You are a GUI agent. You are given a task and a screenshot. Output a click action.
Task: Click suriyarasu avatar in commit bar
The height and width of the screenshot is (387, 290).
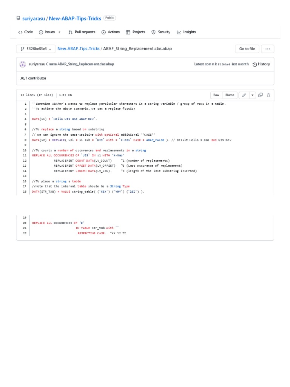pos(23,64)
